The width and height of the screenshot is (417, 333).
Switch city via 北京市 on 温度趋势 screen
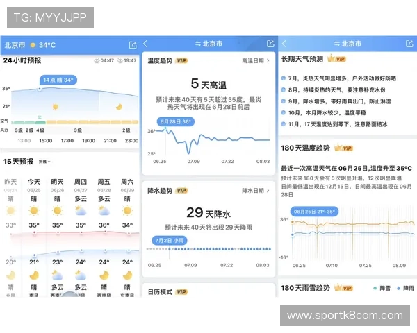208,44
